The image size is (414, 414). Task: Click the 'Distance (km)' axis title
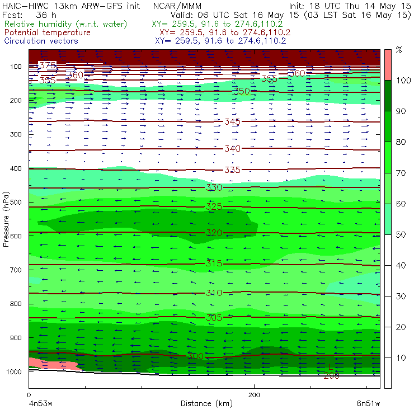(206, 403)
